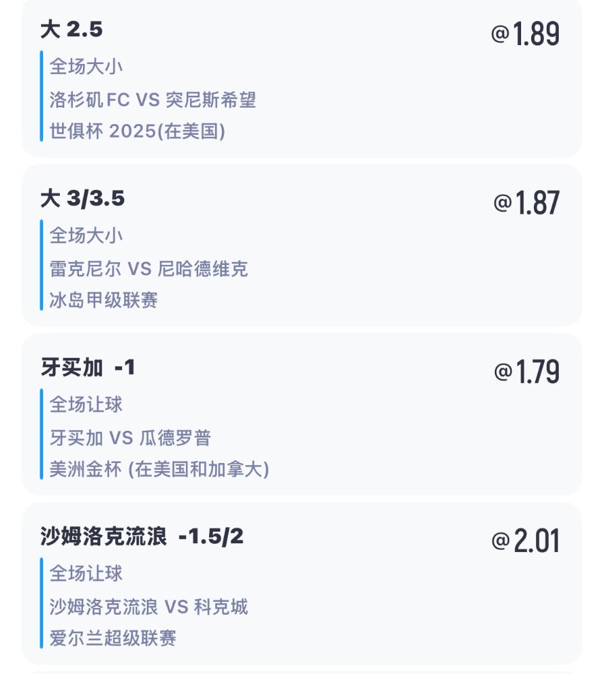The height and width of the screenshot is (674, 604).
Task: Select 牙买加 VS 瓜德罗普 match line
Action: coord(130,437)
